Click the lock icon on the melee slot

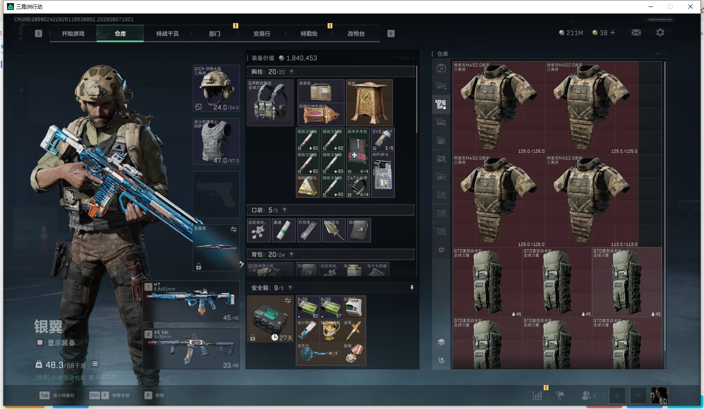pyautogui.click(x=199, y=266)
